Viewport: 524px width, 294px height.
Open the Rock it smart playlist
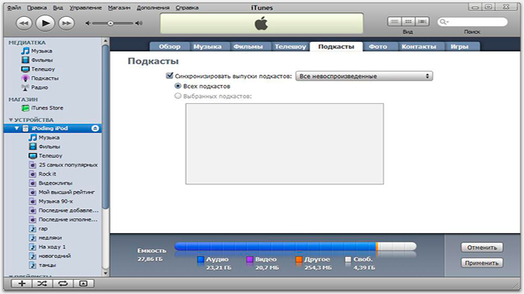pyautogui.click(x=43, y=174)
